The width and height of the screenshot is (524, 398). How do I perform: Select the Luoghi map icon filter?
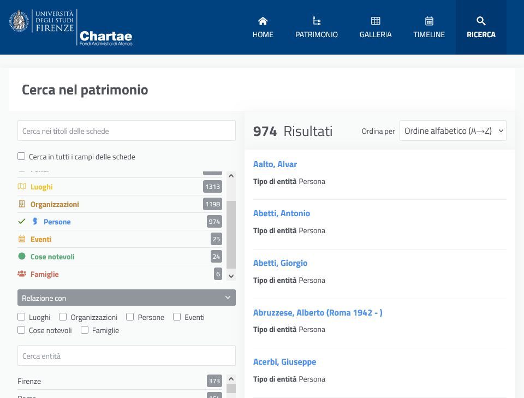[x=22, y=187]
